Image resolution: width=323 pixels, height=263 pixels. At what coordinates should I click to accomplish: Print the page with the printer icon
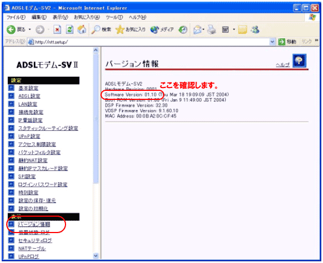click(212, 30)
